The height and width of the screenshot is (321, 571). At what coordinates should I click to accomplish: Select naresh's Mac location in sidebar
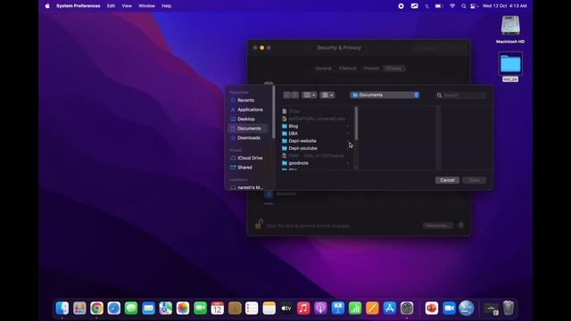pyautogui.click(x=248, y=187)
